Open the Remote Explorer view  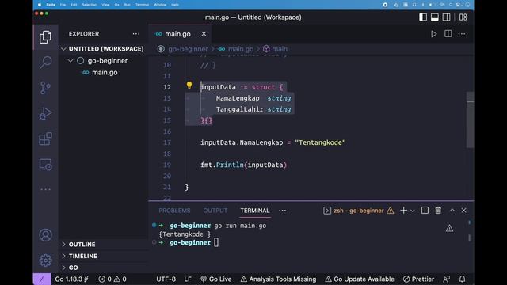click(45, 164)
